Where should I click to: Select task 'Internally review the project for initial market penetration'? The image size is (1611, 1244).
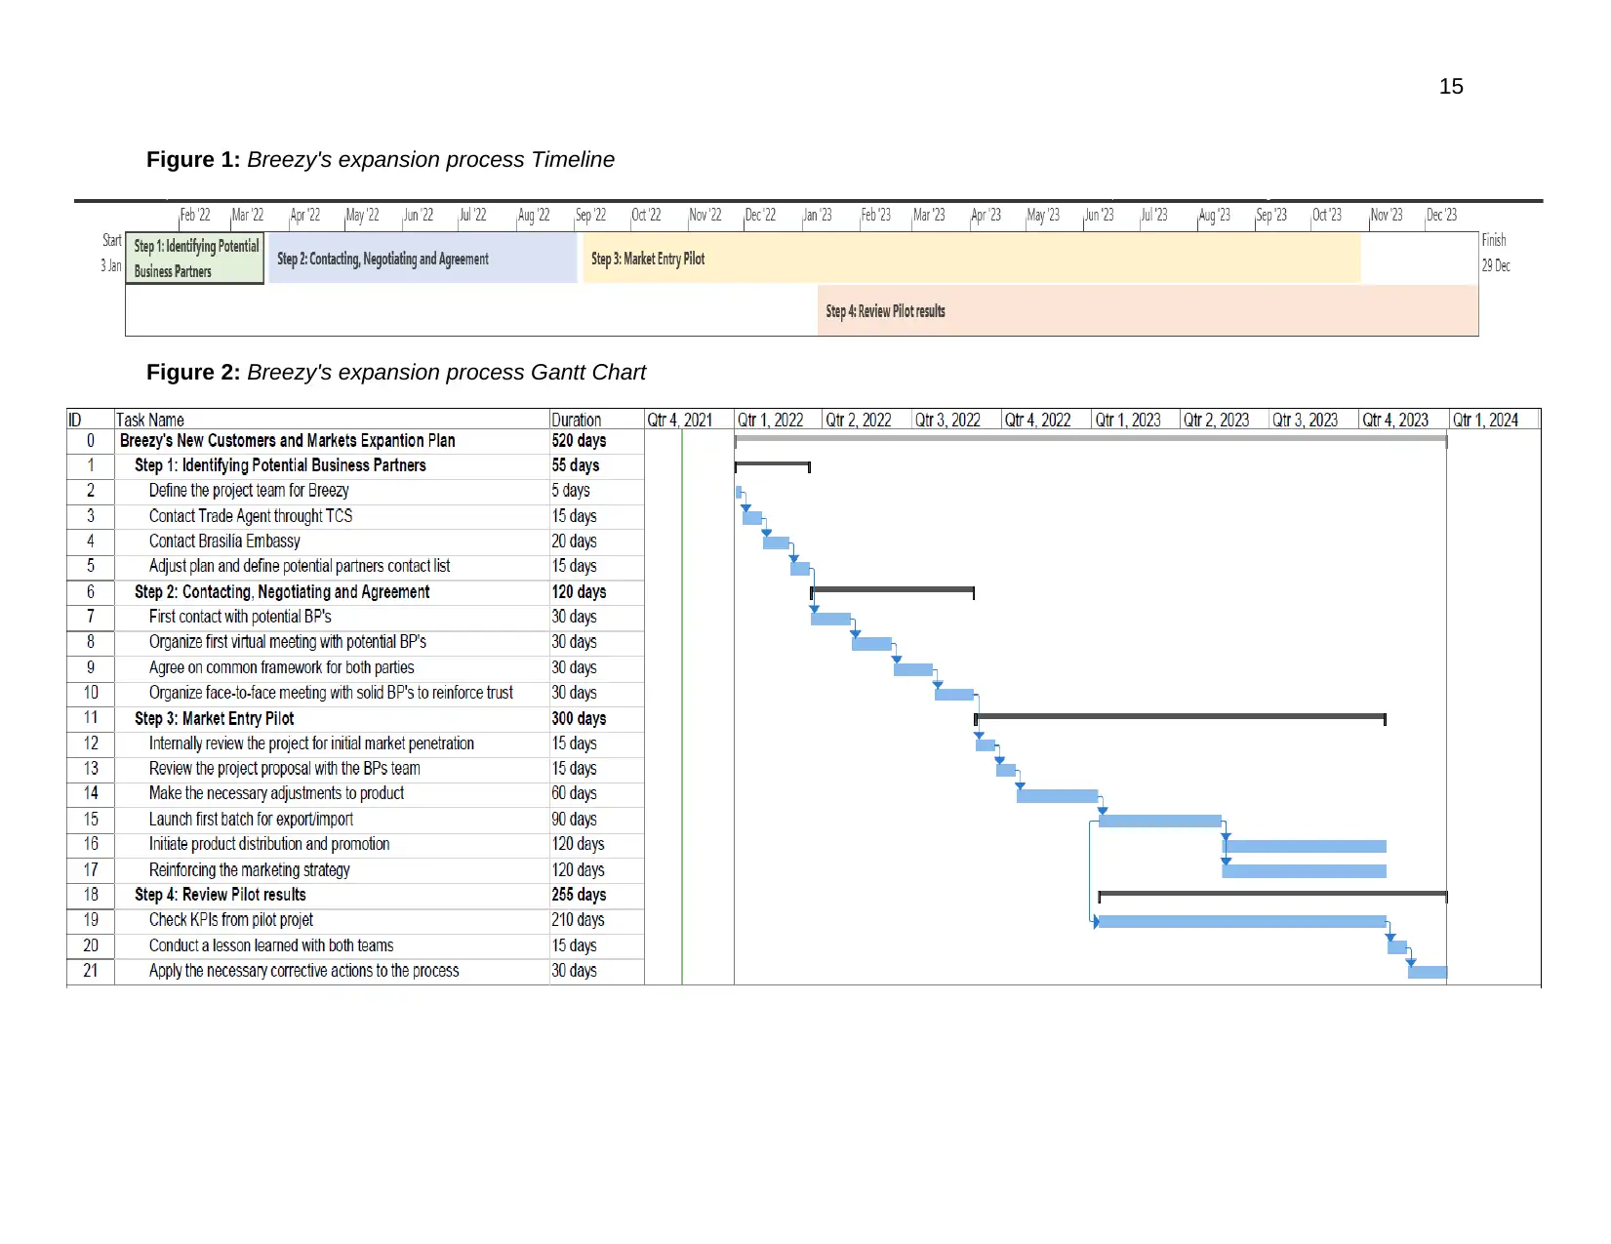pos(311,743)
